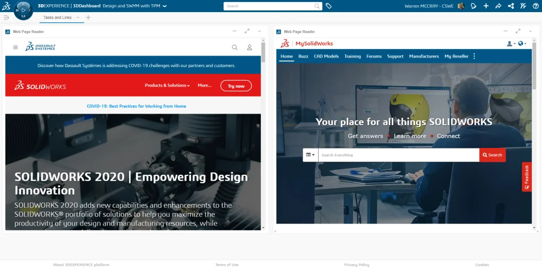Image resolution: width=542 pixels, height=270 pixels.
Task: Add a new dashboard tab with plus
Action: pos(88,17)
